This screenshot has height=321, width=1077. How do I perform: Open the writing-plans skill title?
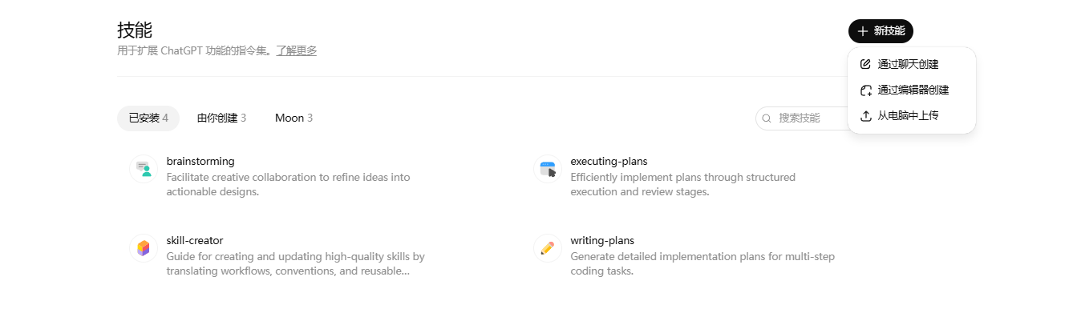pos(602,241)
